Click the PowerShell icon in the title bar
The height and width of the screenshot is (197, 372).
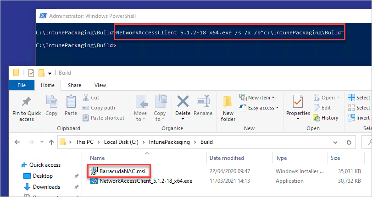pos(43,16)
